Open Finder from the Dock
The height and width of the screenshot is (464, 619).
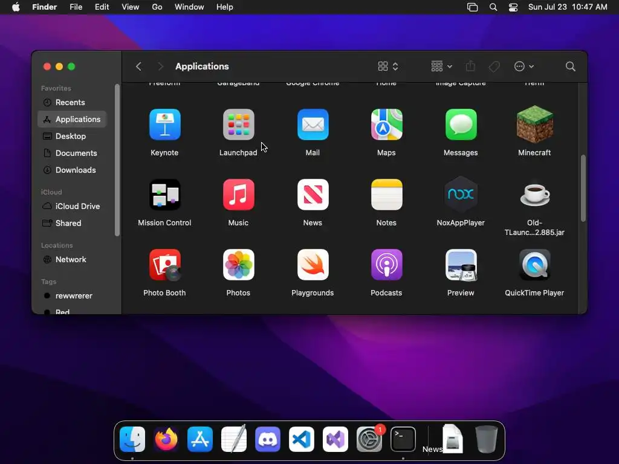pyautogui.click(x=132, y=439)
